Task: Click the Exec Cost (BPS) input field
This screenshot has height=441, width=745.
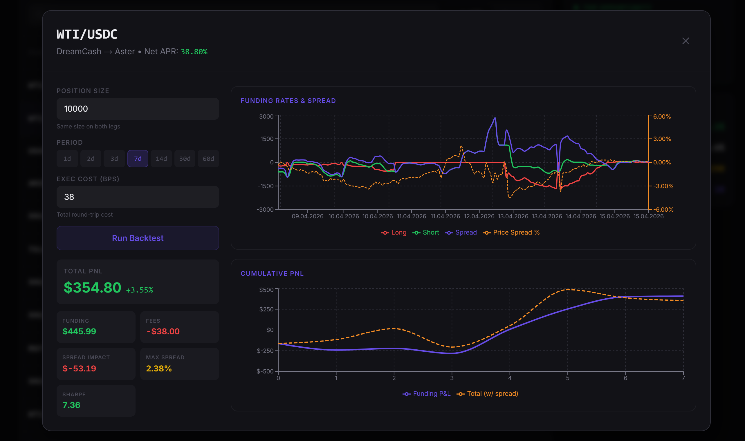Action: [138, 197]
